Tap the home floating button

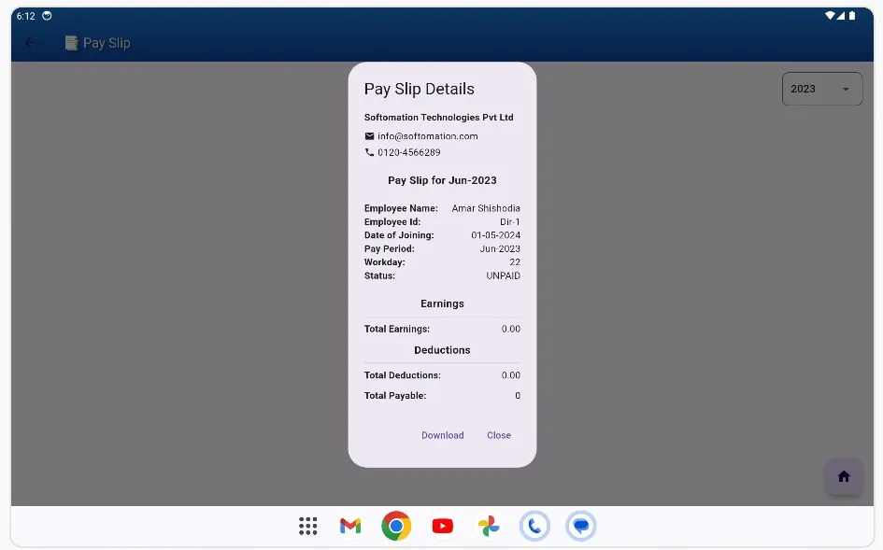(844, 477)
